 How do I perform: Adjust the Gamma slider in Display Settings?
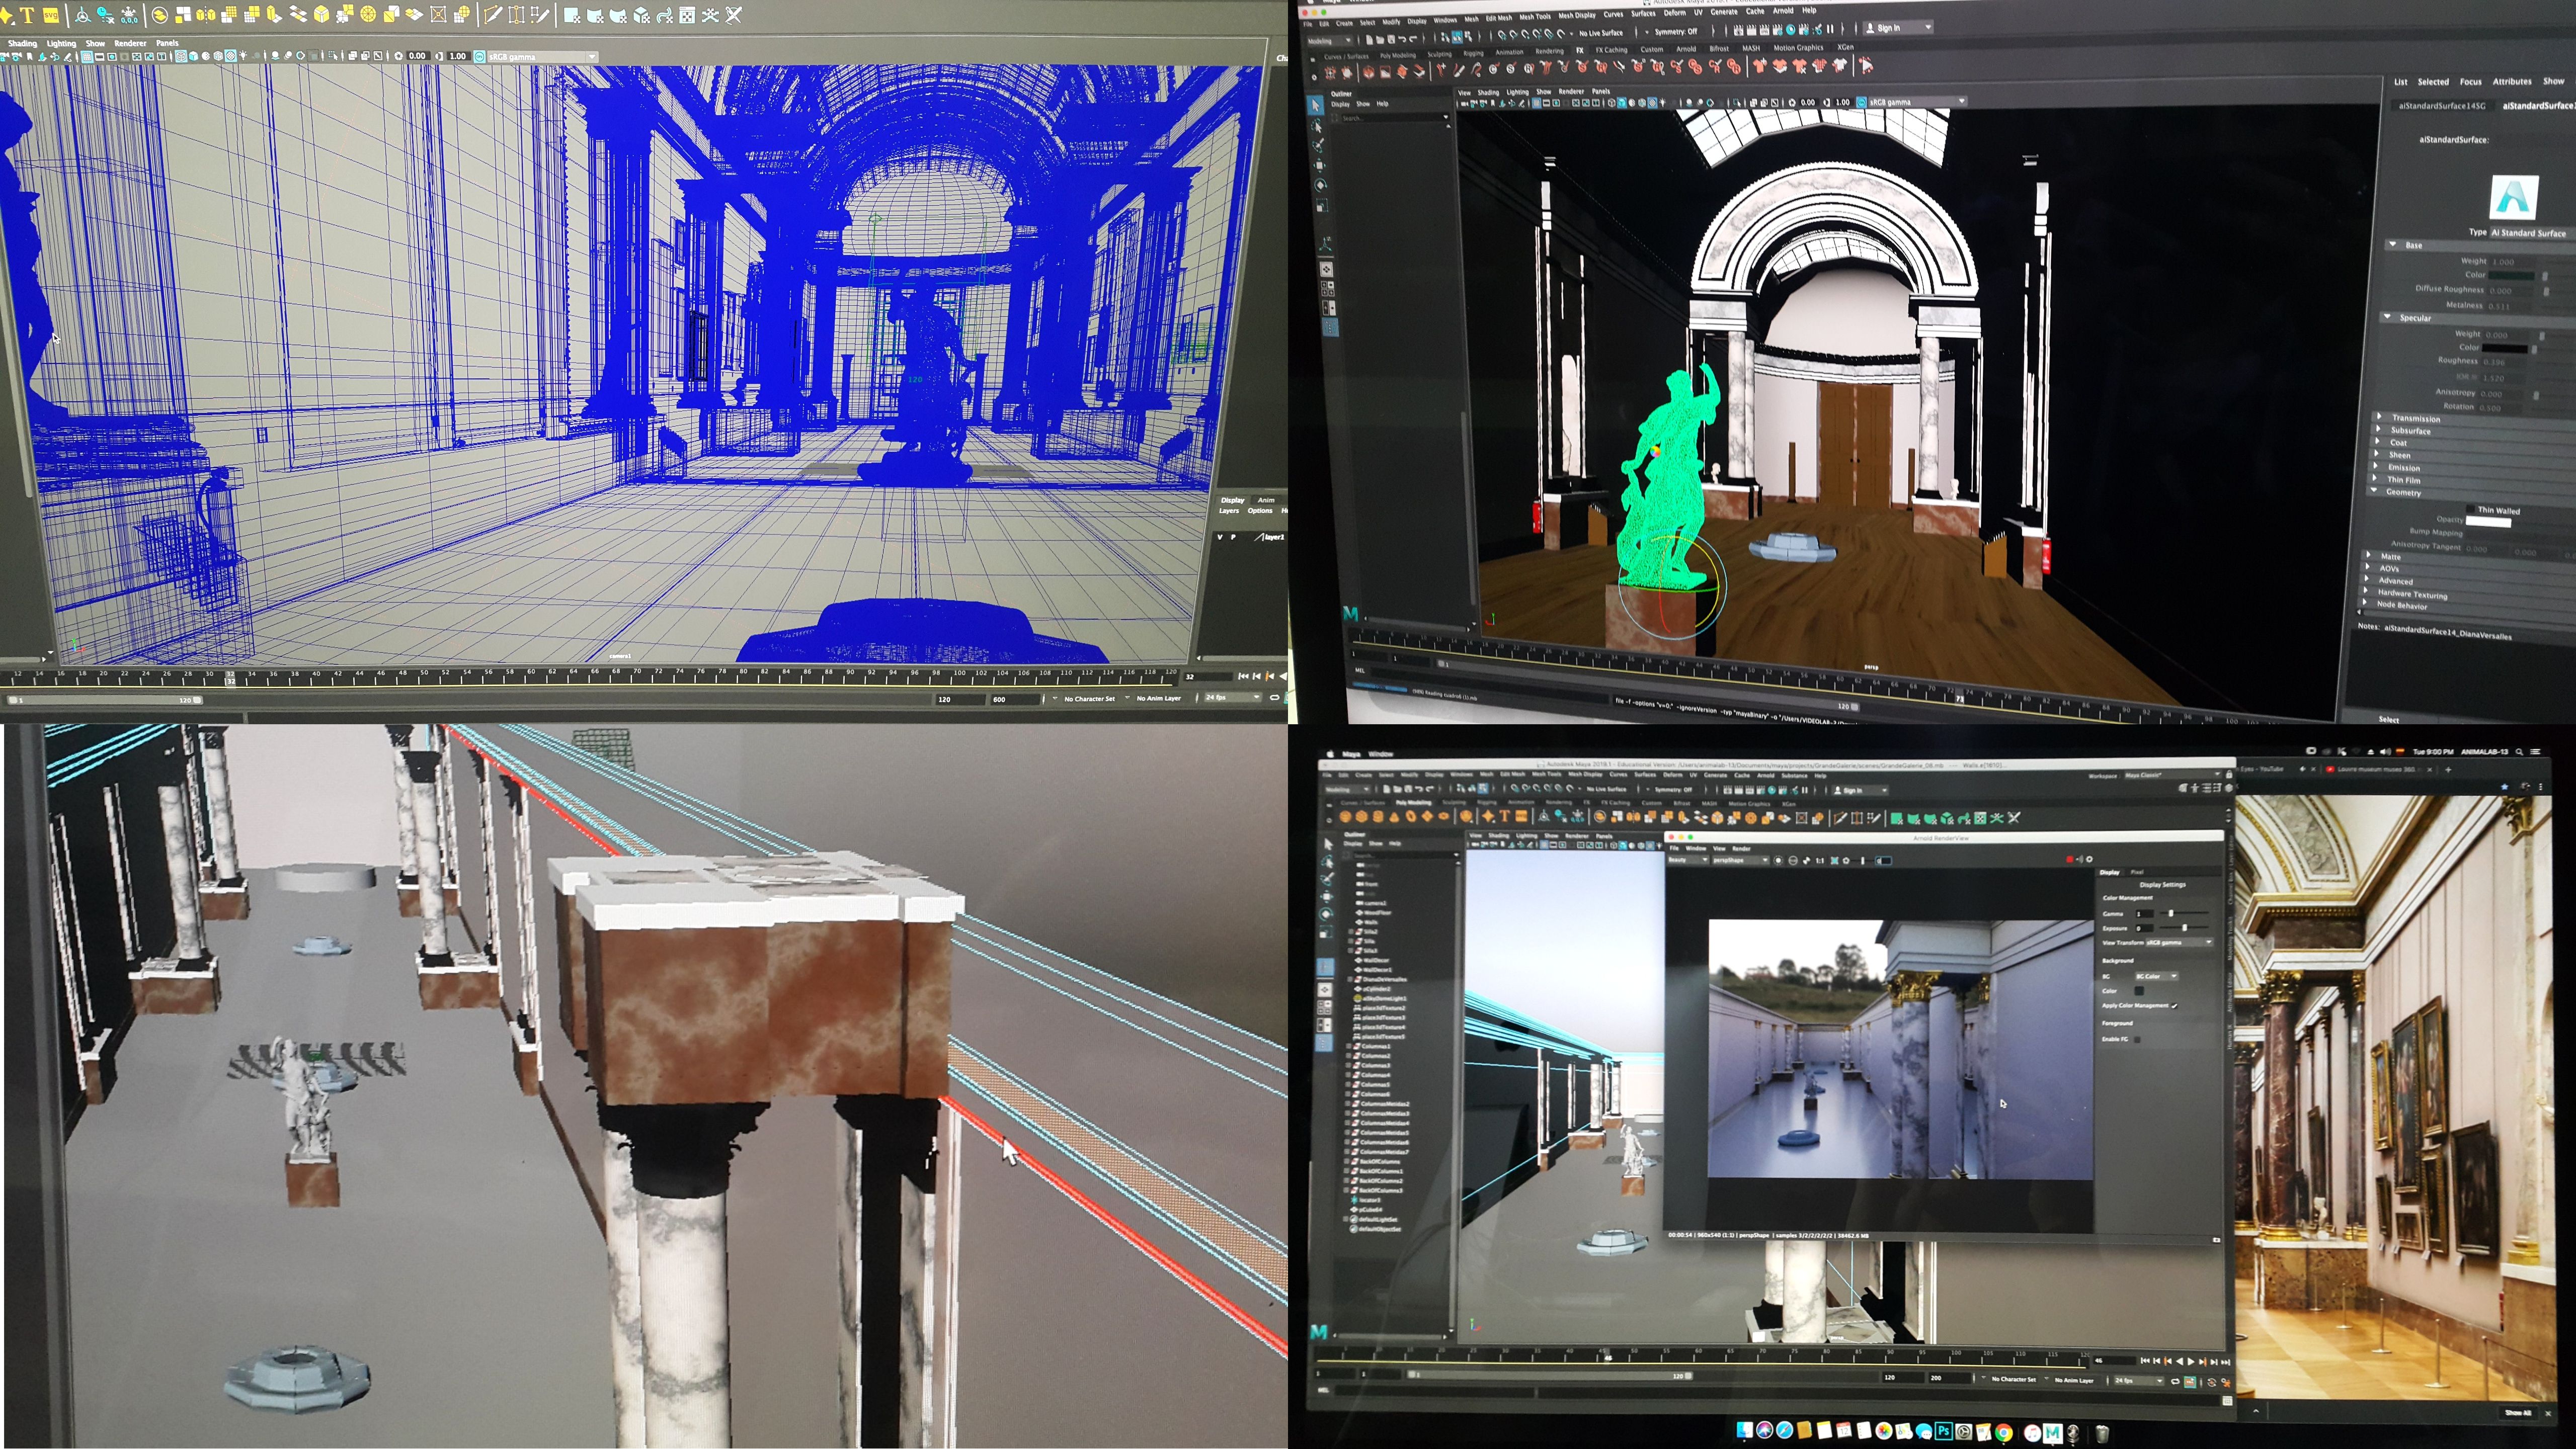pyautogui.click(x=2171, y=913)
